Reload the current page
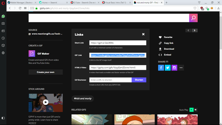 (x=20, y=8)
